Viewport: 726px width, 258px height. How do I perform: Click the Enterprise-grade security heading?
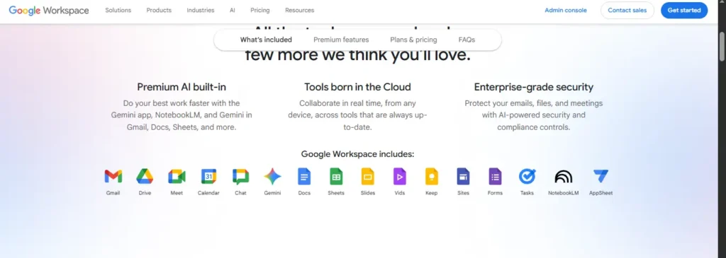click(533, 87)
